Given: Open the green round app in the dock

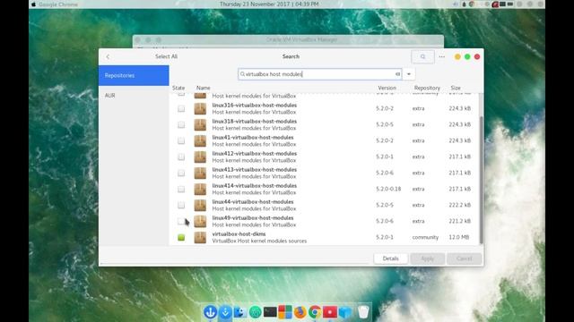Looking at the screenshot, I should click(255, 312).
